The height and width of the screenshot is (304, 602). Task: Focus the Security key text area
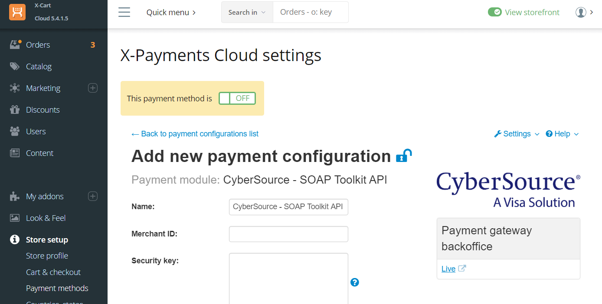pos(288,278)
